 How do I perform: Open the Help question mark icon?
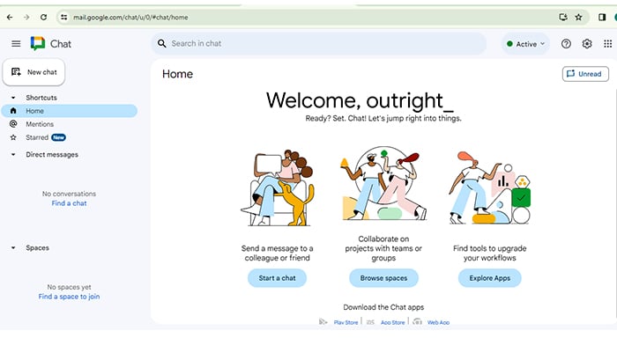pos(566,44)
